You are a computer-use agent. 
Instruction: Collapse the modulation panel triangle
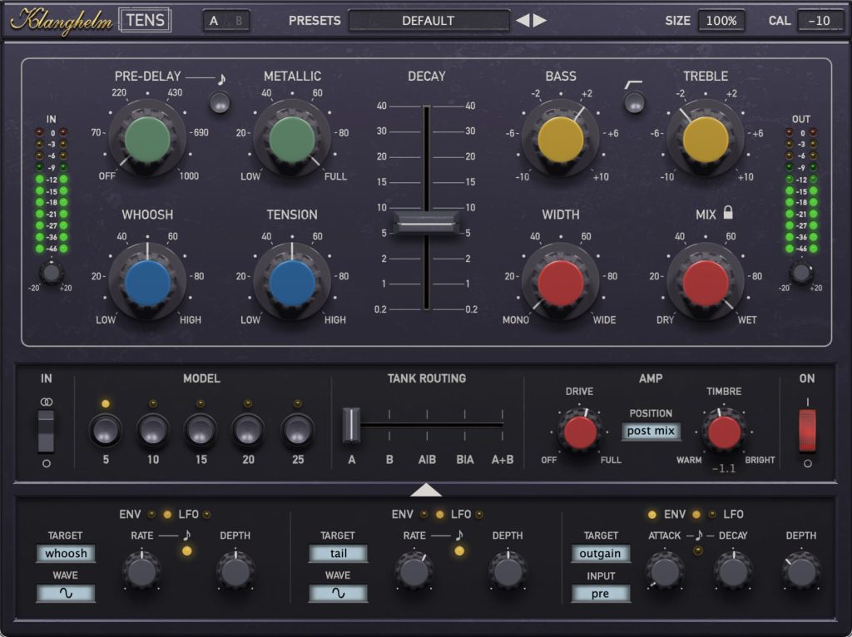(x=426, y=490)
